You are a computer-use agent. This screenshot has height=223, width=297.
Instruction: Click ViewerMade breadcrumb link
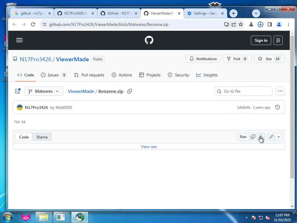tap(81, 91)
